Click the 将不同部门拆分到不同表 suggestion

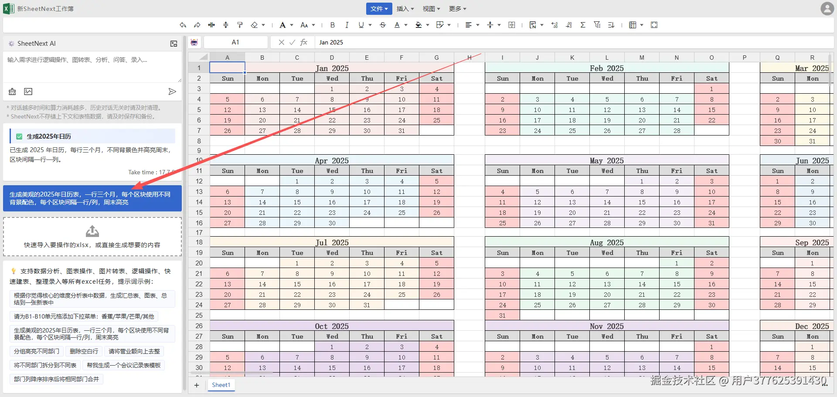tap(45, 365)
